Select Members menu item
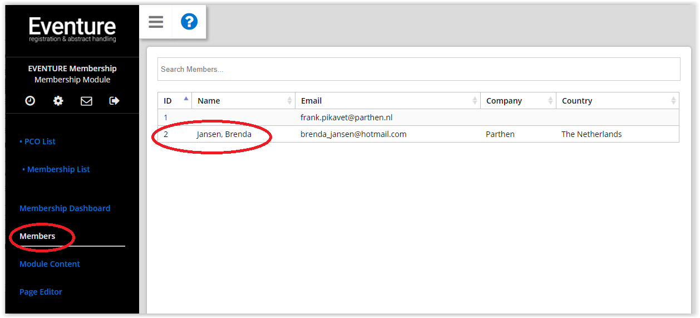 click(x=37, y=236)
